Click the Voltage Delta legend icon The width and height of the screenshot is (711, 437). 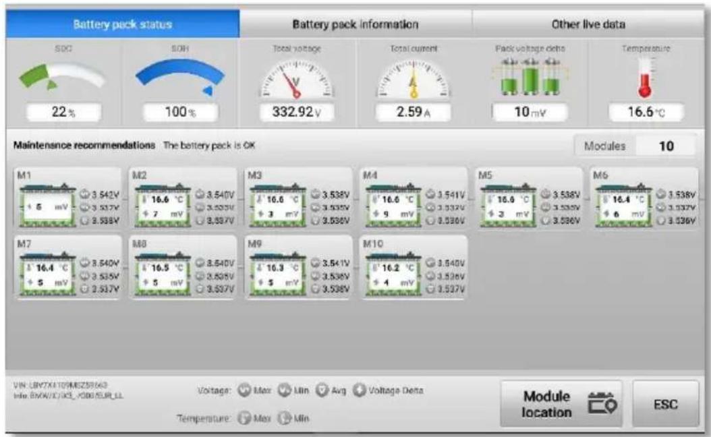click(359, 390)
